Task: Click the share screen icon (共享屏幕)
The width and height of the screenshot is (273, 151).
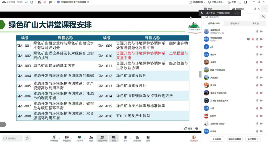Action: [x=79, y=137]
